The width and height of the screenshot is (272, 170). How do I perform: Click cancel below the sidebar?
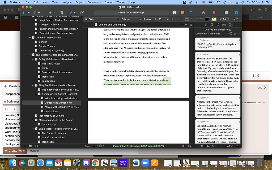click(x=35, y=150)
